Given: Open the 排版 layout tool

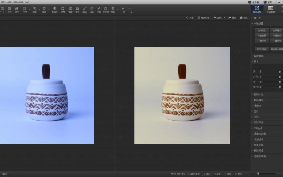Looking at the screenshot, I should coord(113,10).
